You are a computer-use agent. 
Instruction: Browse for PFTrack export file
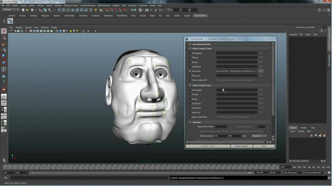pyautogui.click(x=261, y=95)
